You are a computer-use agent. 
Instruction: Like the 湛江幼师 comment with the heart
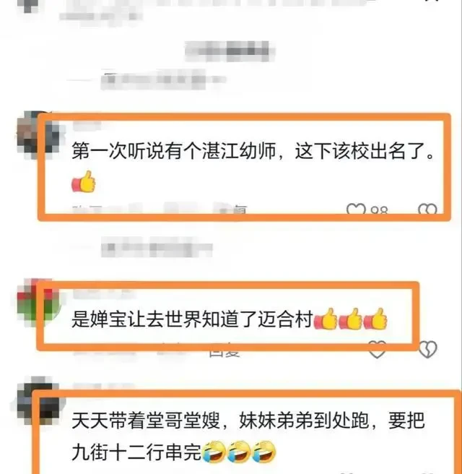pyautogui.click(x=356, y=210)
